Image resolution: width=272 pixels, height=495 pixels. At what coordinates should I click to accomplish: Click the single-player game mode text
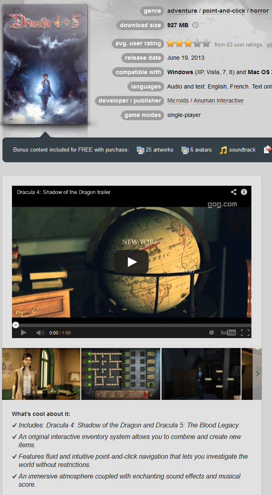tap(184, 115)
